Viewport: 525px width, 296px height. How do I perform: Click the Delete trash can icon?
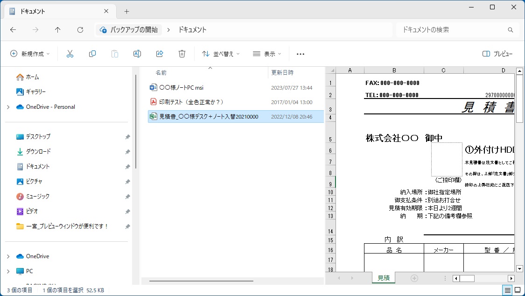[182, 54]
